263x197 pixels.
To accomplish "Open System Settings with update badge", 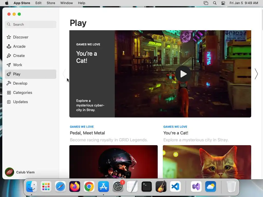I will (118, 186).
